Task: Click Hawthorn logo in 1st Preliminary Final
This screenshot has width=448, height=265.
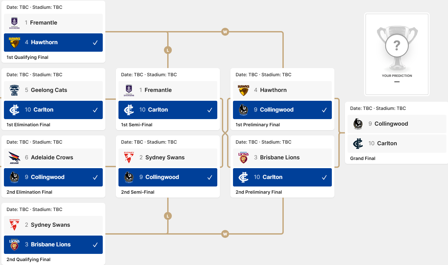Action: point(243,90)
